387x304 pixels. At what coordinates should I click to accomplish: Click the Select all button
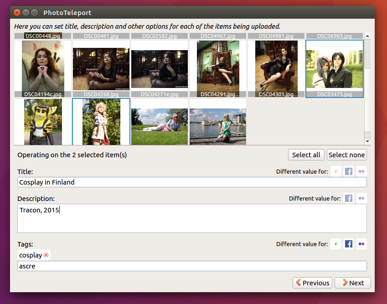[x=306, y=155]
